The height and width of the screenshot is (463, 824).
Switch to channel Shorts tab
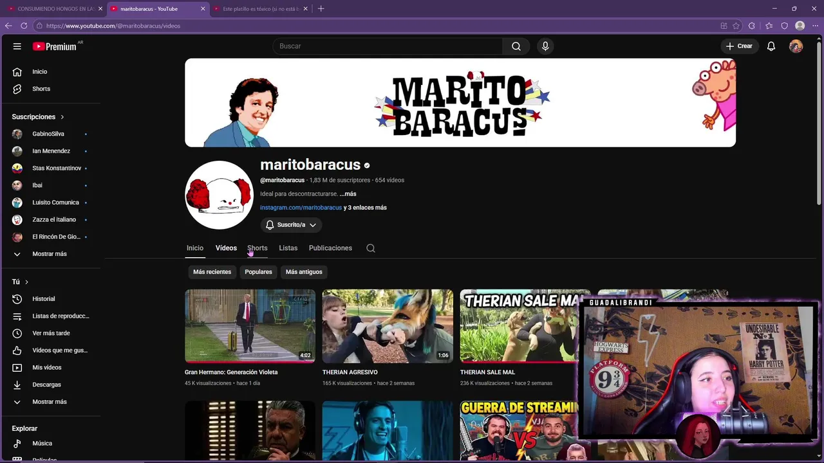pos(257,248)
